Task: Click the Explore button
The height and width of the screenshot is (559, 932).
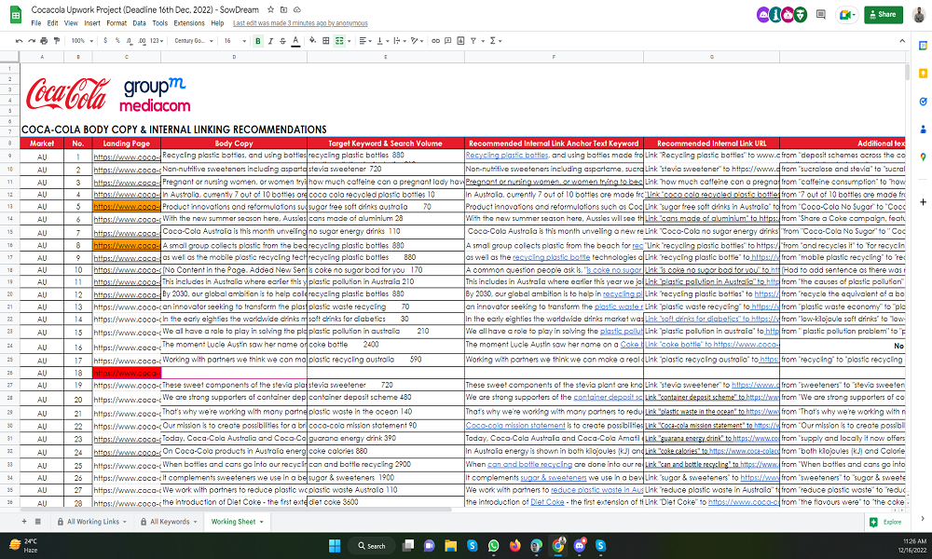Action: click(885, 522)
